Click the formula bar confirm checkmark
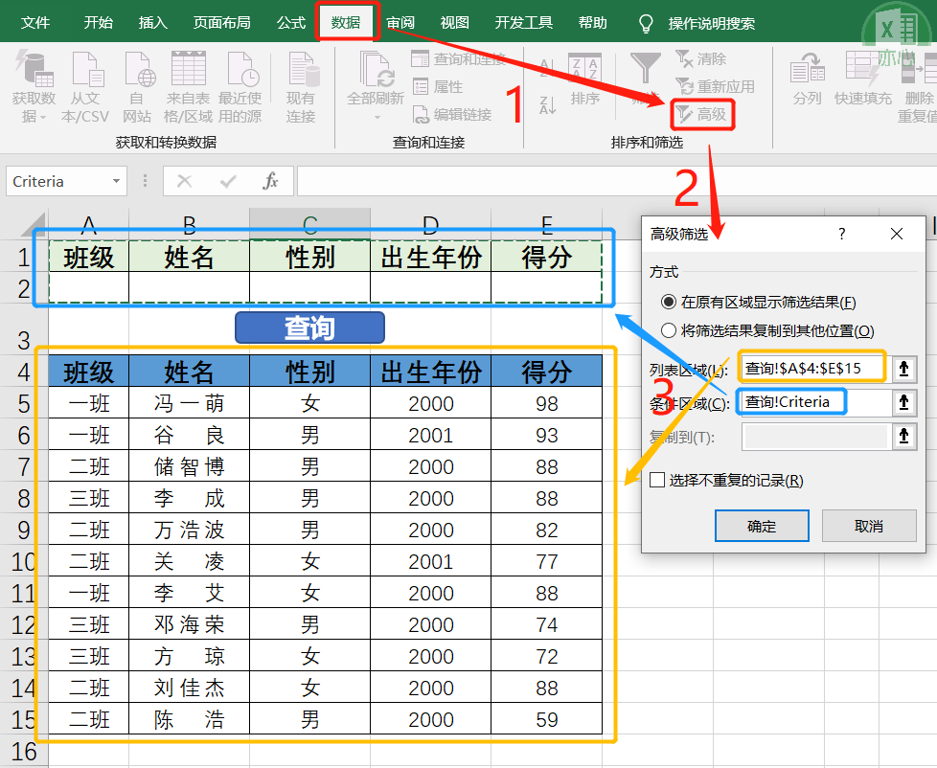 point(228,181)
